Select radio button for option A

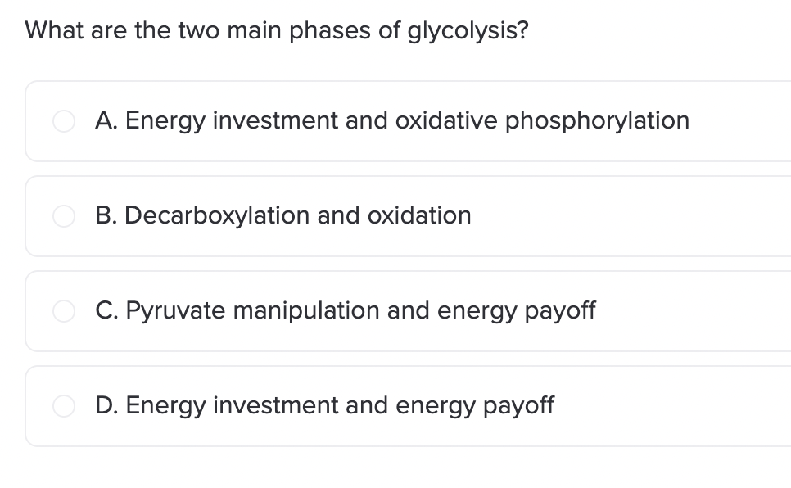pos(64,121)
